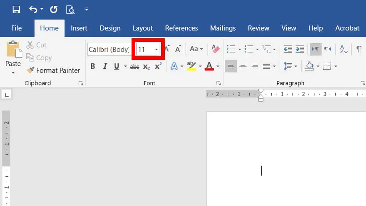The height and width of the screenshot is (206, 366).
Task: Decrease paragraph indent
Action: coord(288,49)
